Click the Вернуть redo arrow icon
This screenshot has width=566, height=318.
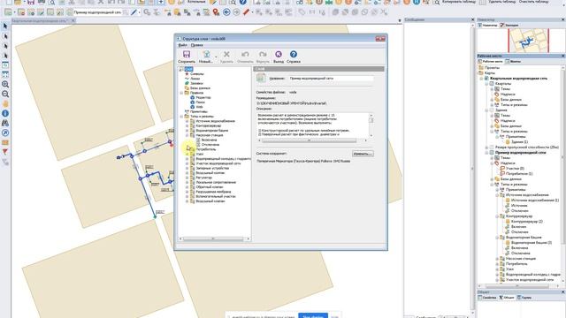click(263, 55)
